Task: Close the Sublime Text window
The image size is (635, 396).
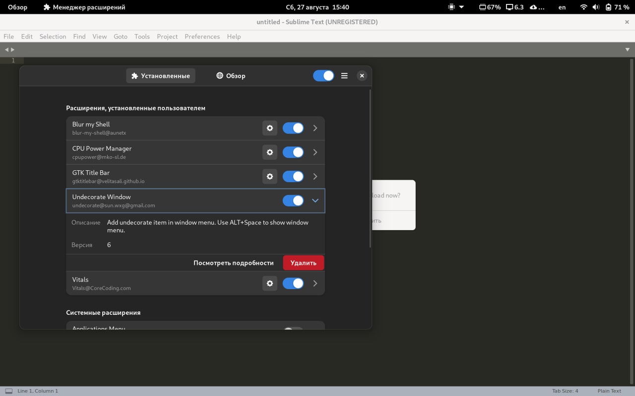Action: pos(627,22)
